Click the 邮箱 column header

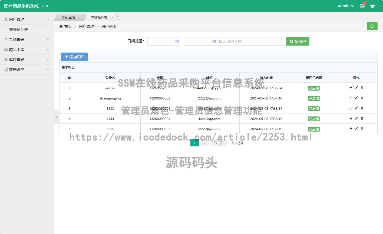coord(209,78)
